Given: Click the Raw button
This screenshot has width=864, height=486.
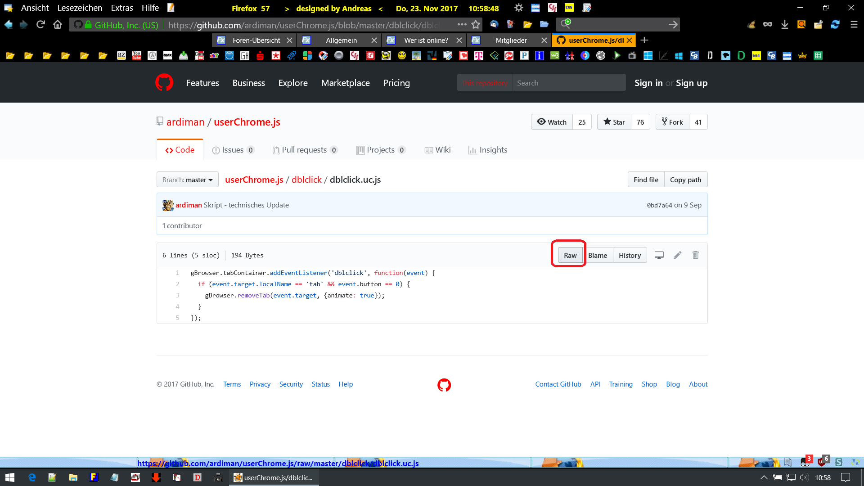Looking at the screenshot, I should pyautogui.click(x=570, y=255).
